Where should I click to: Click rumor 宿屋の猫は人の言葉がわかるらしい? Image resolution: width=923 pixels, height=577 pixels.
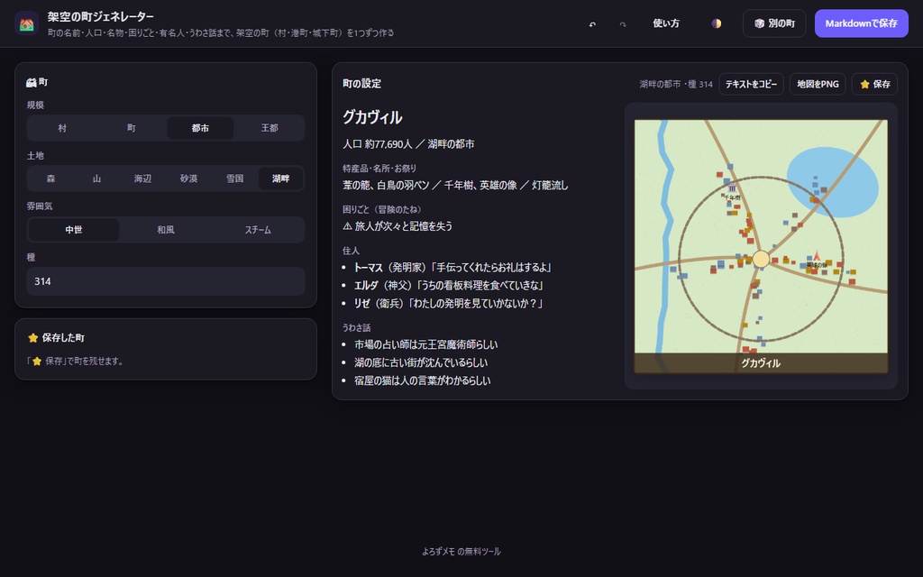(422, 381)
